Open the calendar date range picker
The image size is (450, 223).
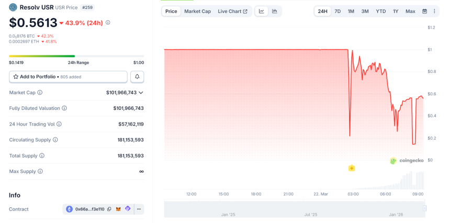pos(424,11)
